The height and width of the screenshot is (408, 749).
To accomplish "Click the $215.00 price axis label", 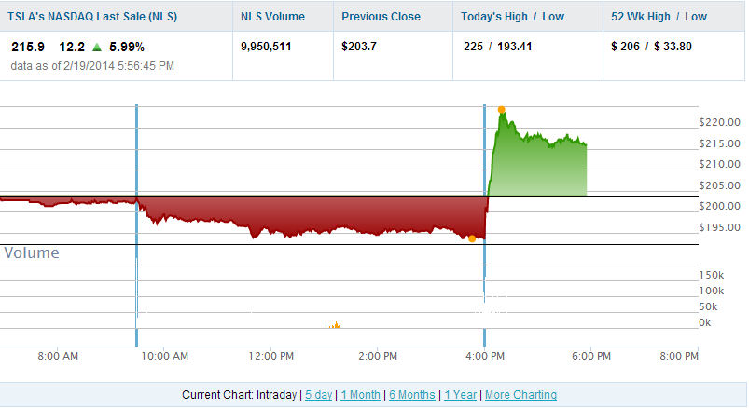I will pos(719,143).
